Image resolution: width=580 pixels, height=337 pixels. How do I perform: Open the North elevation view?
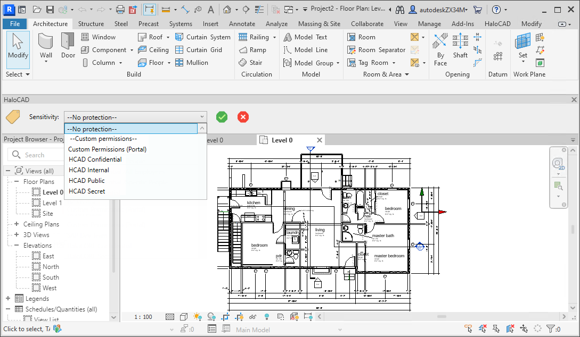click(51, 267)
